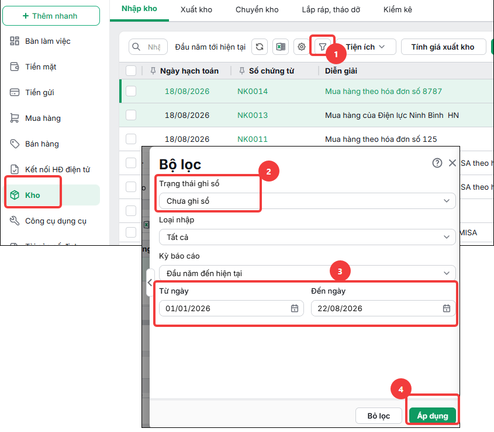The height and width of the screenshot is (432, 494).
Task: Export the list to Excel
Action: pos(281,47)
